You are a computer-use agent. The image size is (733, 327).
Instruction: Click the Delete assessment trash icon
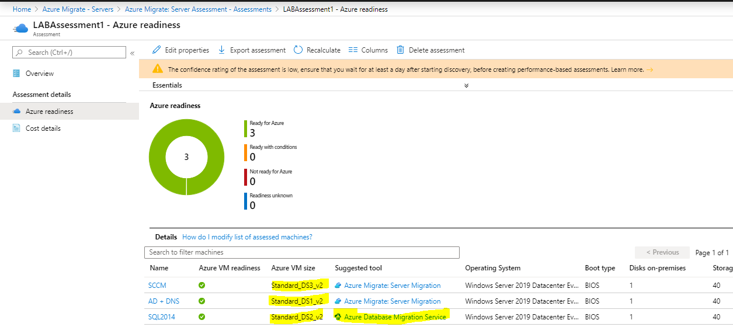tap(401, 50)
